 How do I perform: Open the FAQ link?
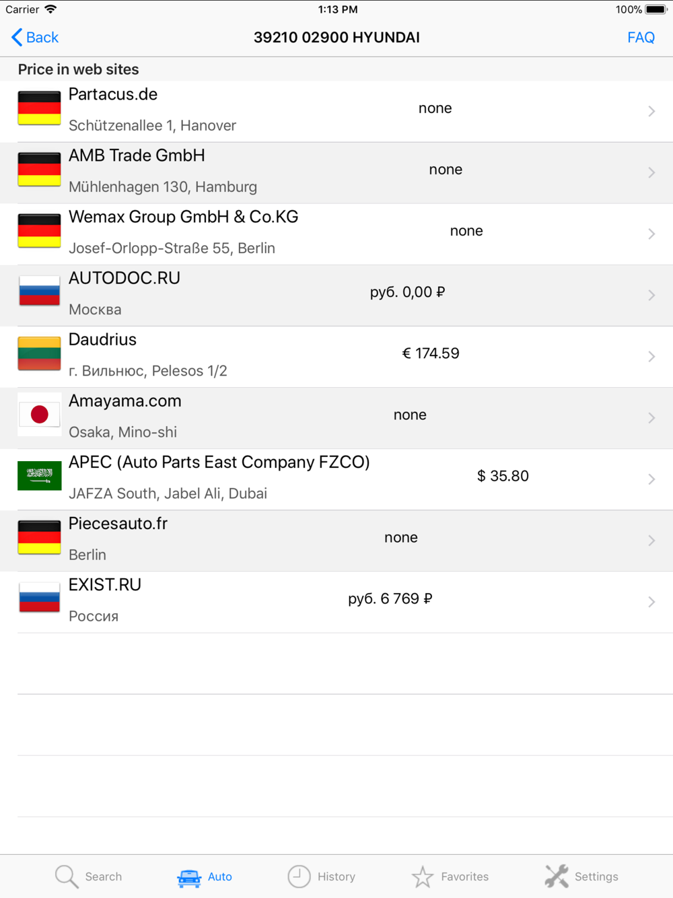[641, 38]
